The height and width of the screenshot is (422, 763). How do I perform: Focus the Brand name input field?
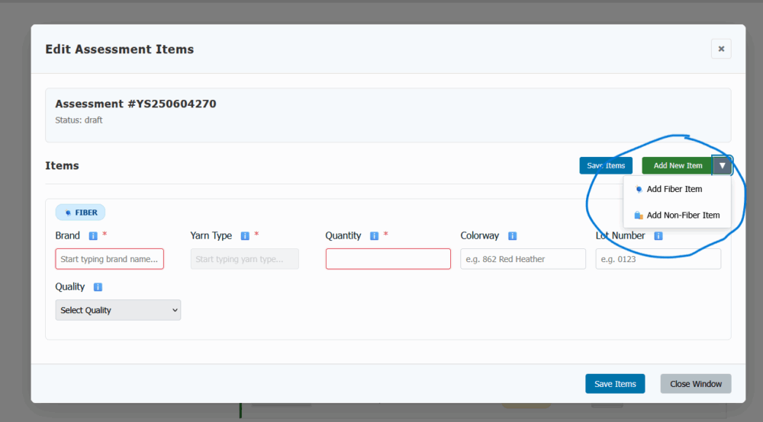(x=109, y=259)
